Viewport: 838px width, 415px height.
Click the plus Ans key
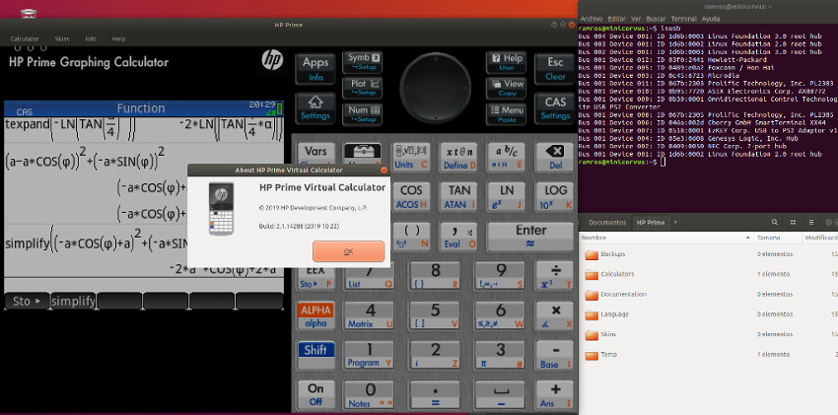pyautogui.click(x=555, y=395)
